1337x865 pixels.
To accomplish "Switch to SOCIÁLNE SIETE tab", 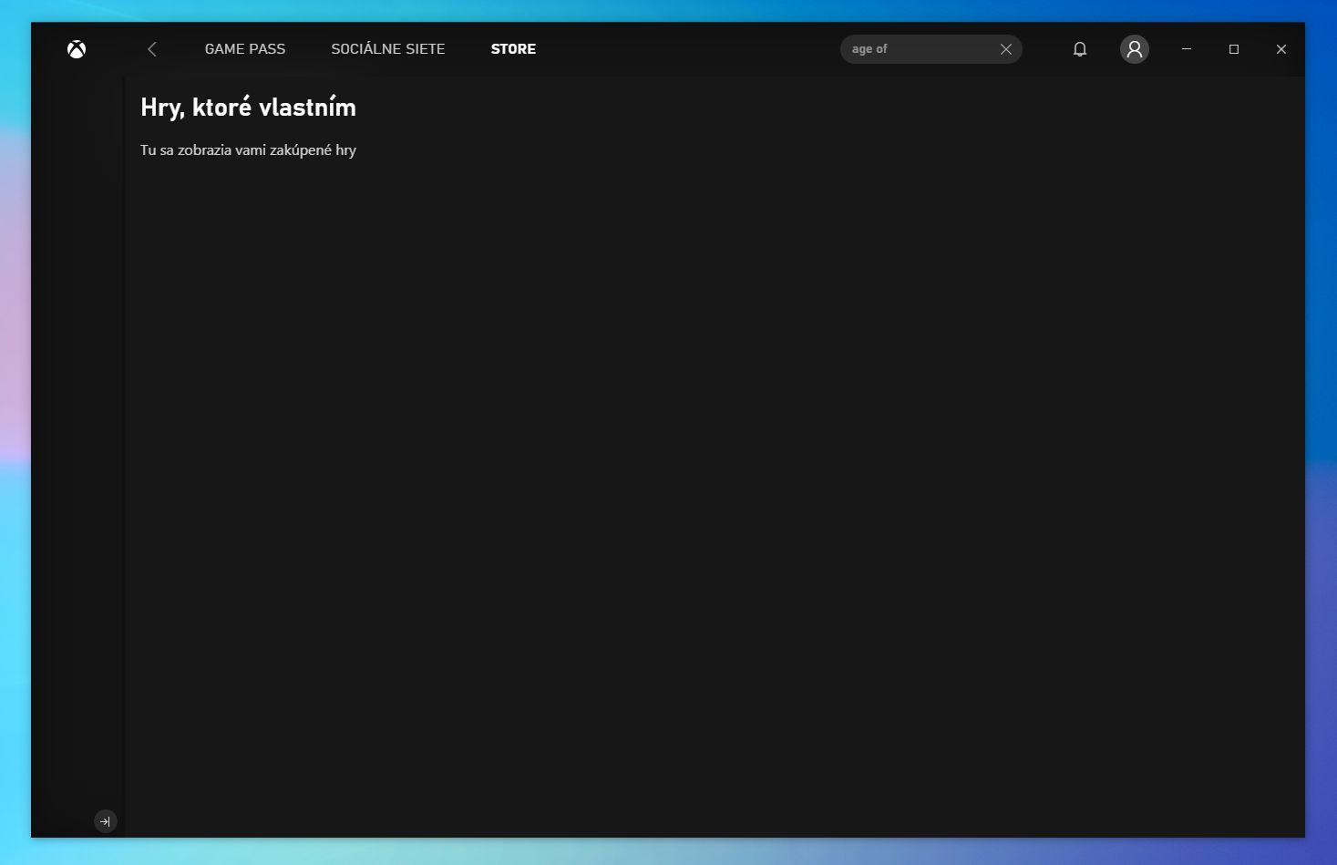I will point(388,49).
